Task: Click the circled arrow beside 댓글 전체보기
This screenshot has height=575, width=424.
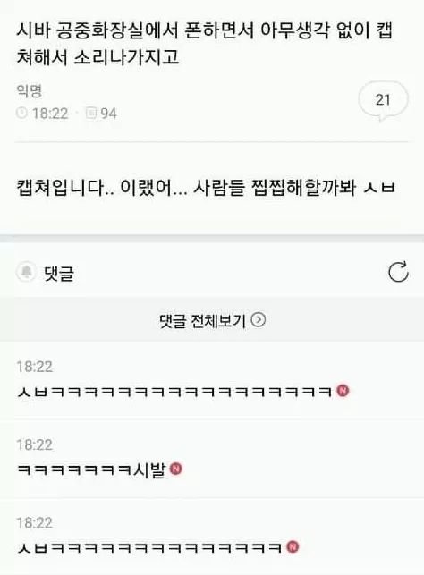Action: pos(259,320)
